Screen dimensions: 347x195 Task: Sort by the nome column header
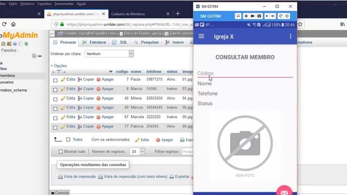pos(136,71)
